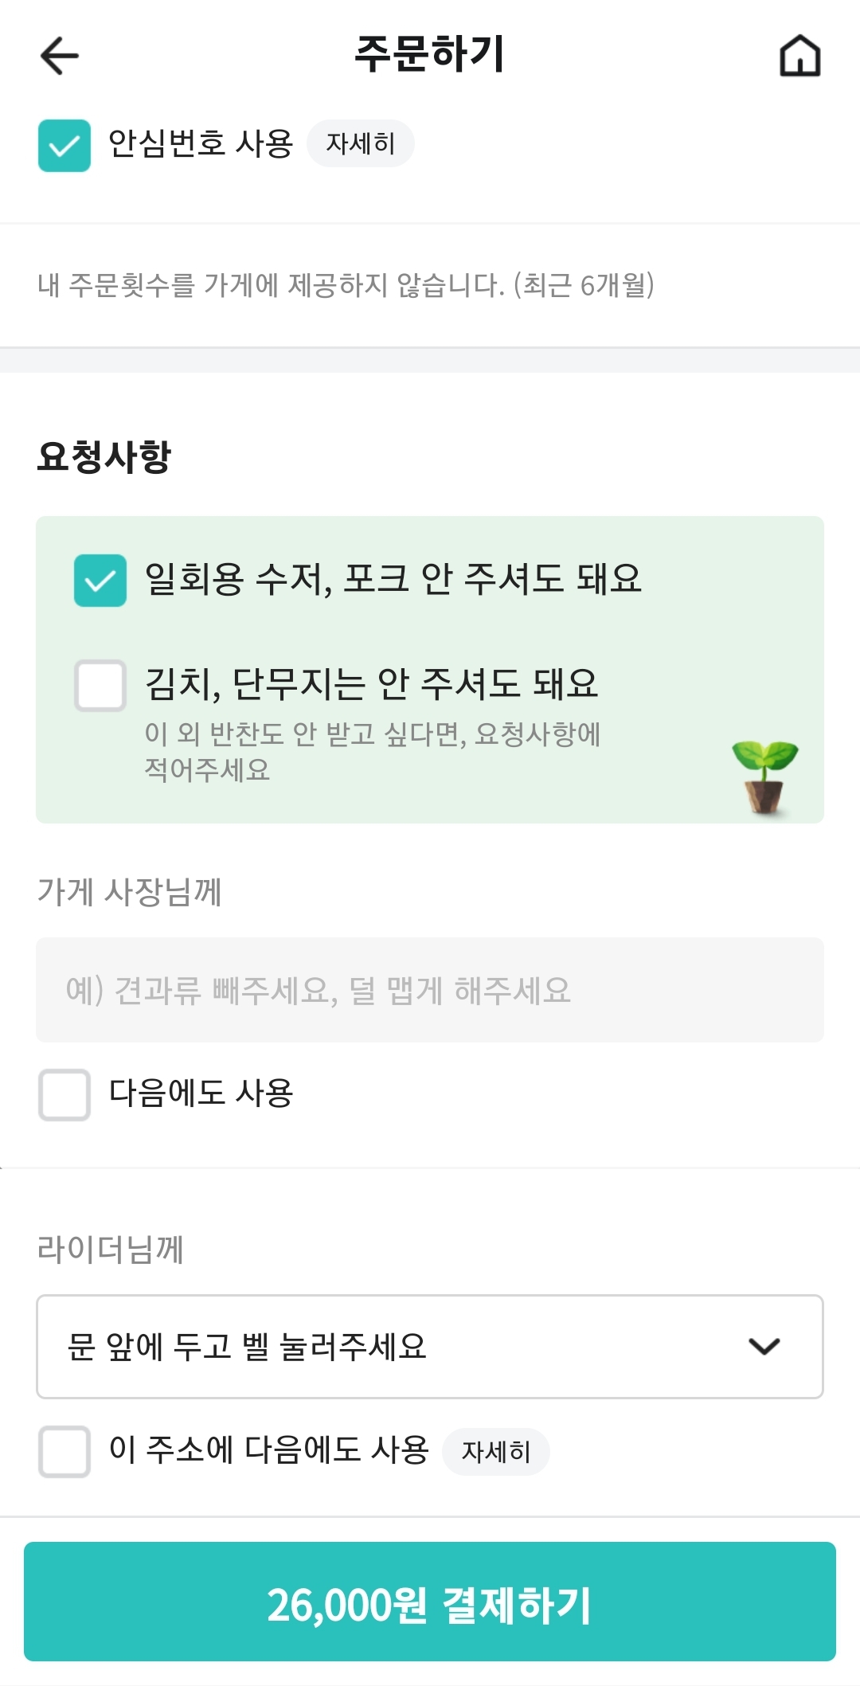Viewport: 860px width, 1686px height.
Task: Tap the green sprout plant icon
Action: point(764,776)
